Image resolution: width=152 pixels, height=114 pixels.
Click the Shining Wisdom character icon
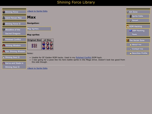point(4,45)
